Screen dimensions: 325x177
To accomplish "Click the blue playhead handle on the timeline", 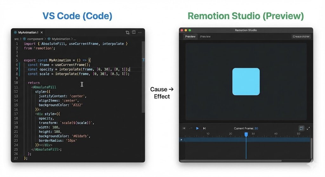I will [x=246, y=135].
